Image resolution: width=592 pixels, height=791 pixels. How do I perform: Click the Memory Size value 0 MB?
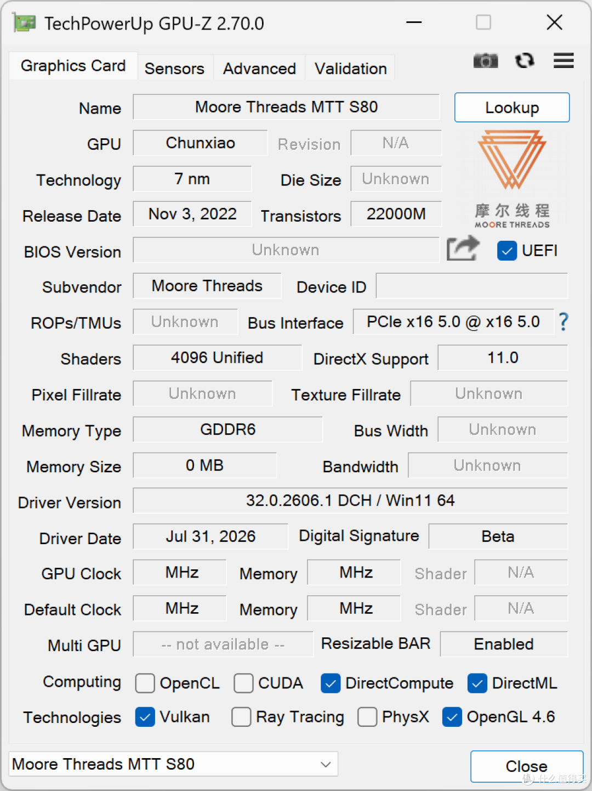pyautogui.click(x=204, y=465)
